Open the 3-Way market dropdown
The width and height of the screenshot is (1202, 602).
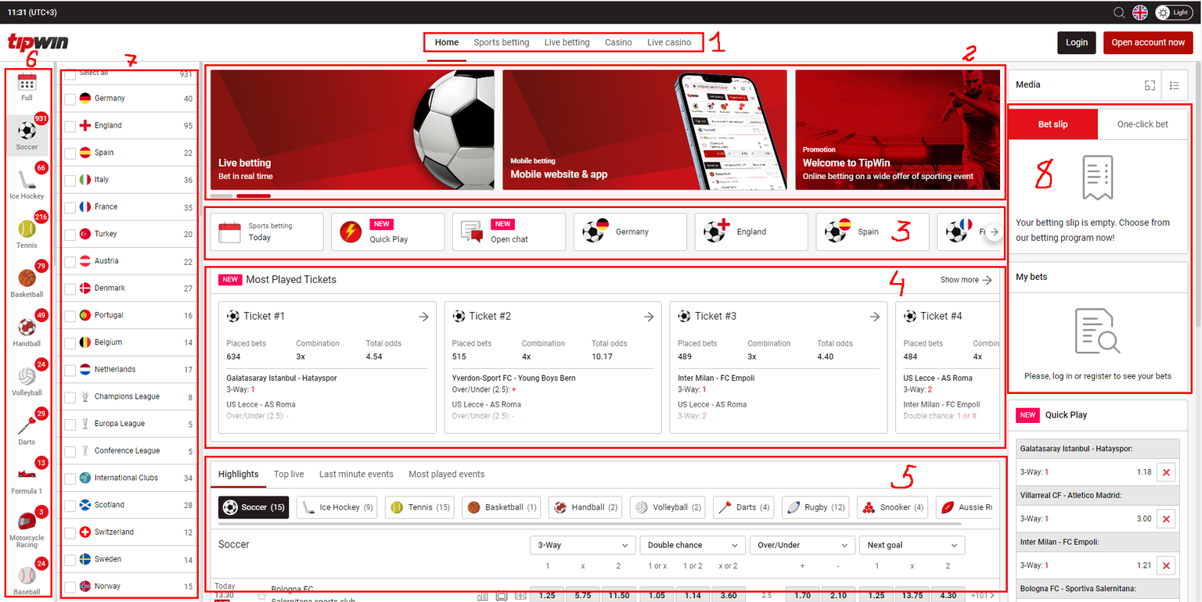point(582,545)
